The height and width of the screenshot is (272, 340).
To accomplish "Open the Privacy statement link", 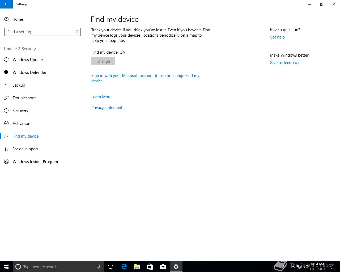I will pos(107,108).
